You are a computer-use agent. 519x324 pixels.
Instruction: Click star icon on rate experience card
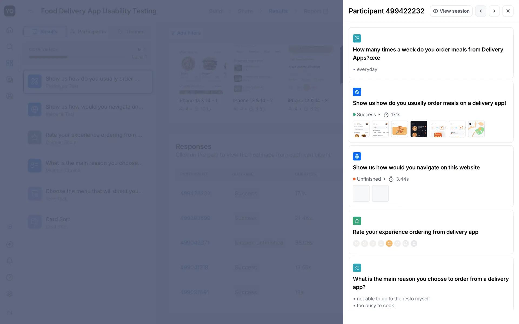click(x=357, y=221)
